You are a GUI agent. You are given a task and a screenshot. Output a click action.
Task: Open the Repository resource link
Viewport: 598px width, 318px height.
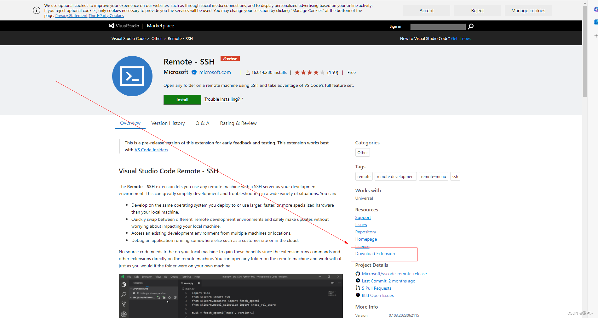click(x=365, y=232)
